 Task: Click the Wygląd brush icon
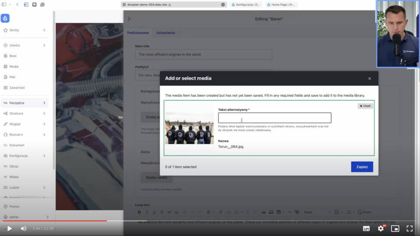click(5, 124)
